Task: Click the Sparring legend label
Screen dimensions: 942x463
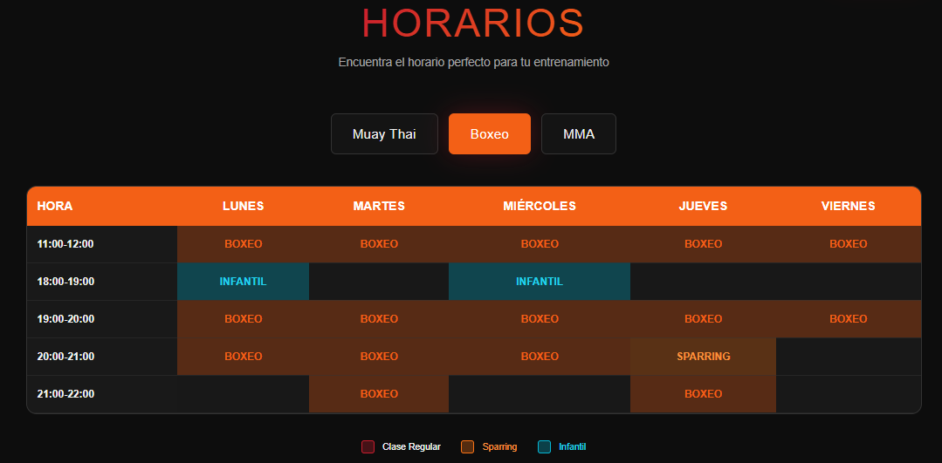Action: [500, 446]
